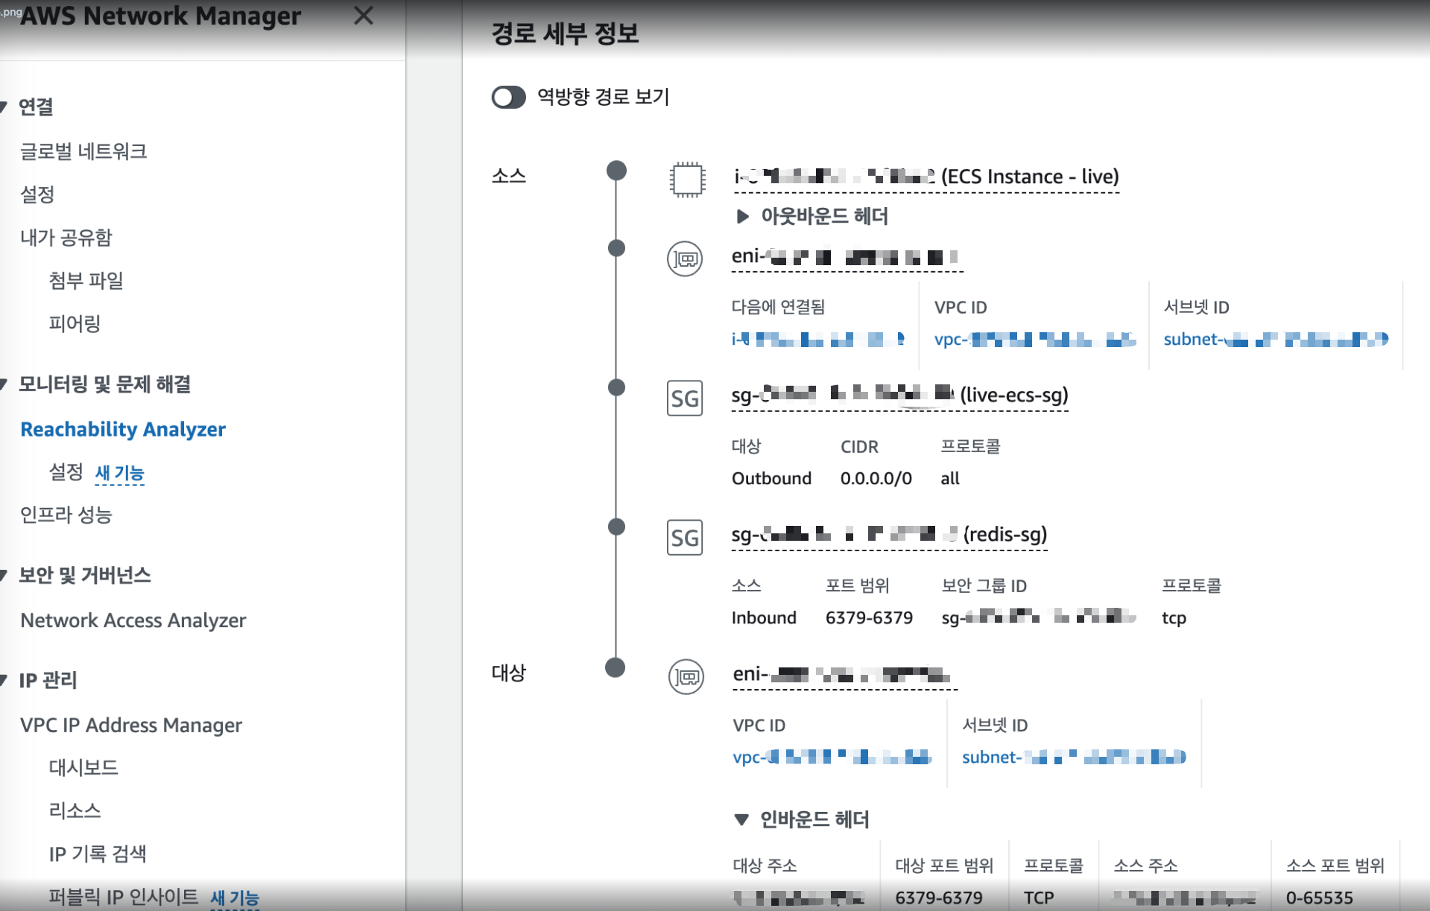Select the 경로 세부 정보 heading
This screenshot has width=1430, height=911.
click(x=565, y=34)
